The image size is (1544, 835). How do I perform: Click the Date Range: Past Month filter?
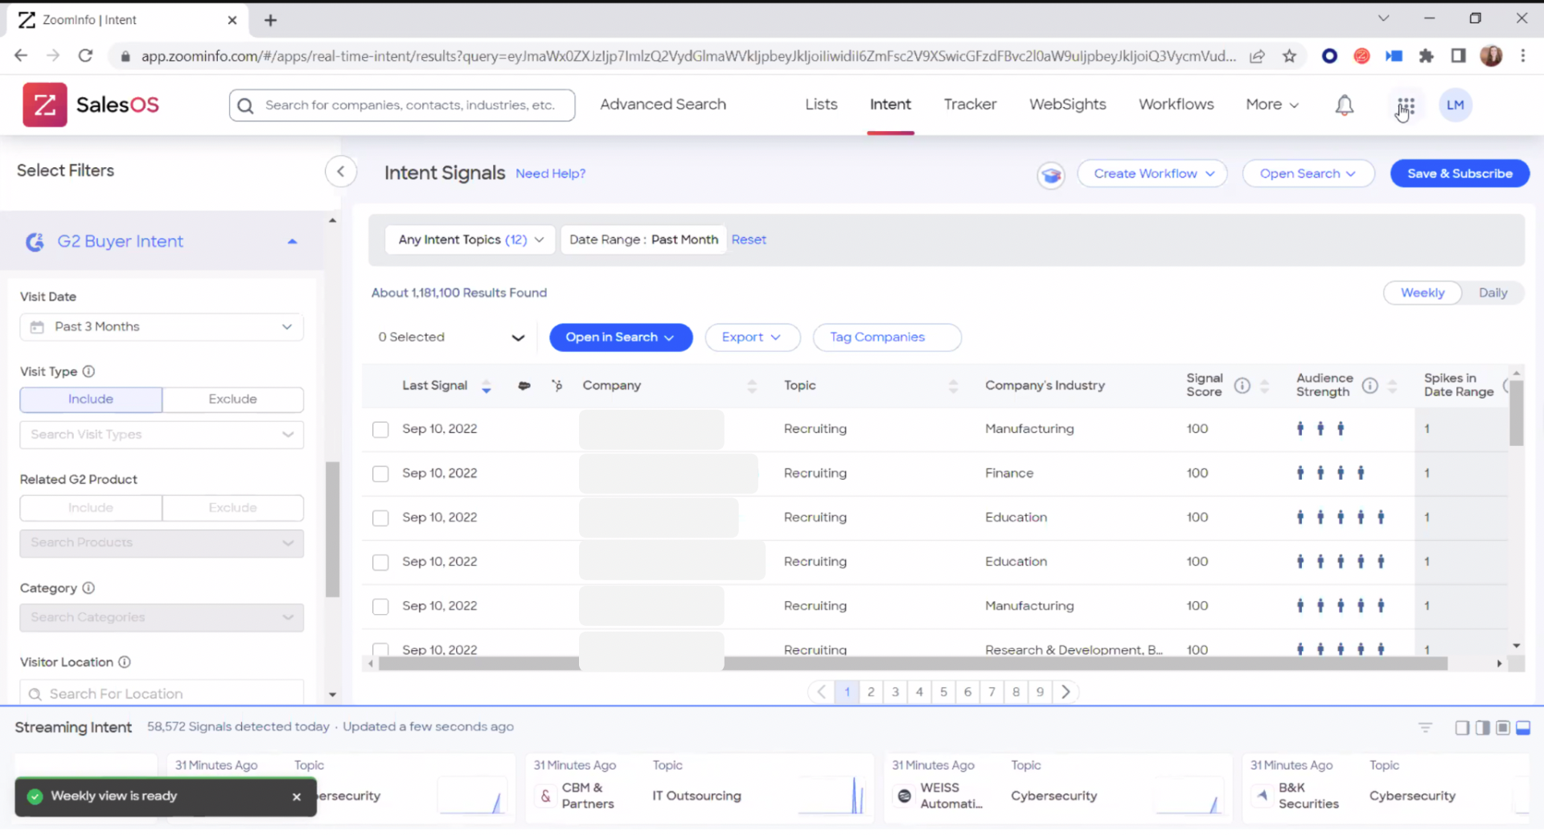(643, 239)
